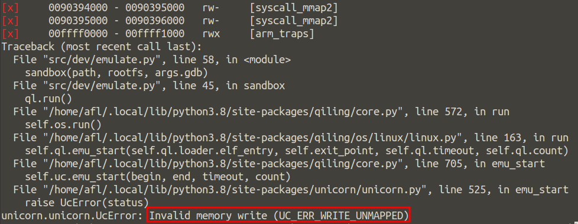Click the self.uc.emu_start(begin, end...) line
578x224 pixels.
[158, 177]
